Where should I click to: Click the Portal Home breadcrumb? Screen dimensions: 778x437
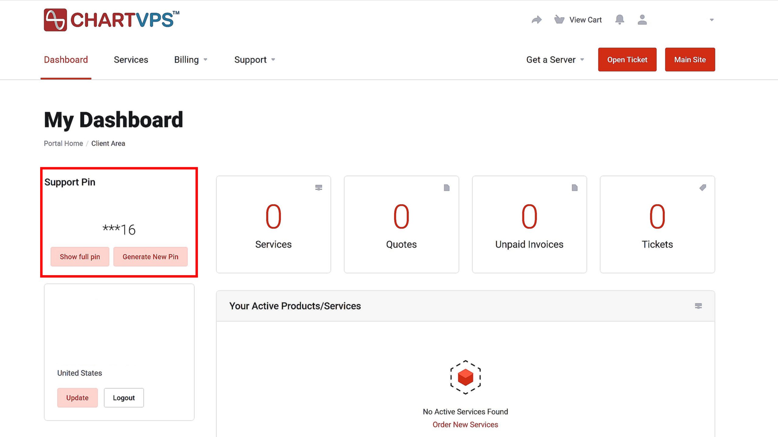click(x=63, y=144)
